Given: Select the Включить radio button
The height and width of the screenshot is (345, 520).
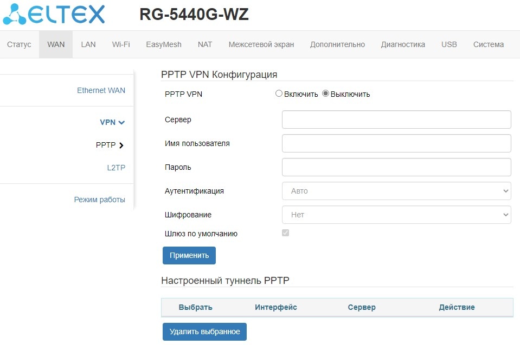Looking at the screenshot, I should [x=279, y=94].
